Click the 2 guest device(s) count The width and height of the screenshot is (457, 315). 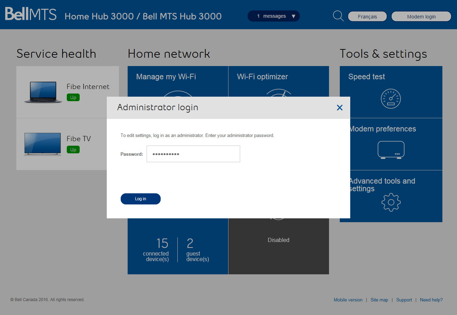click(198, 250)
